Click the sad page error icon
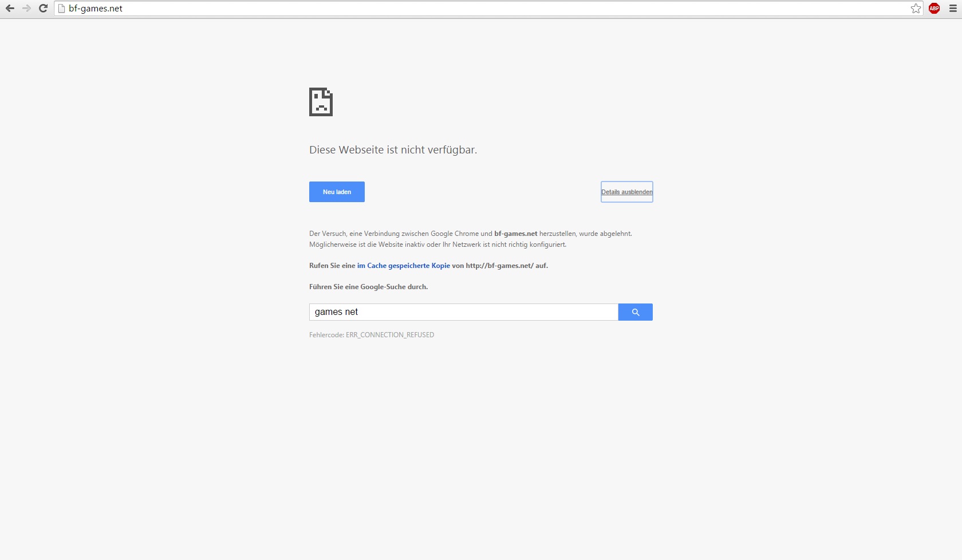The image size is (962, 560). 321,102
